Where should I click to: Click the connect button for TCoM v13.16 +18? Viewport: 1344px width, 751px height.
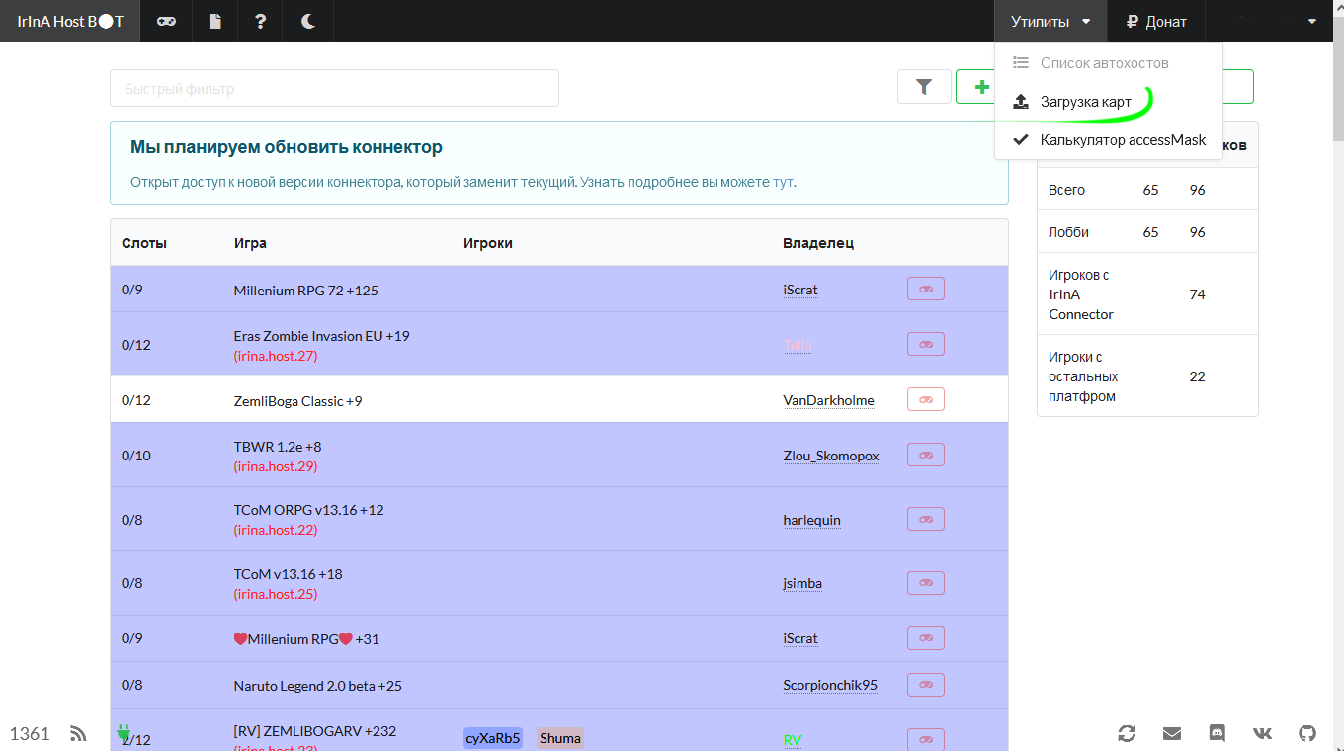tap(926, 582)
